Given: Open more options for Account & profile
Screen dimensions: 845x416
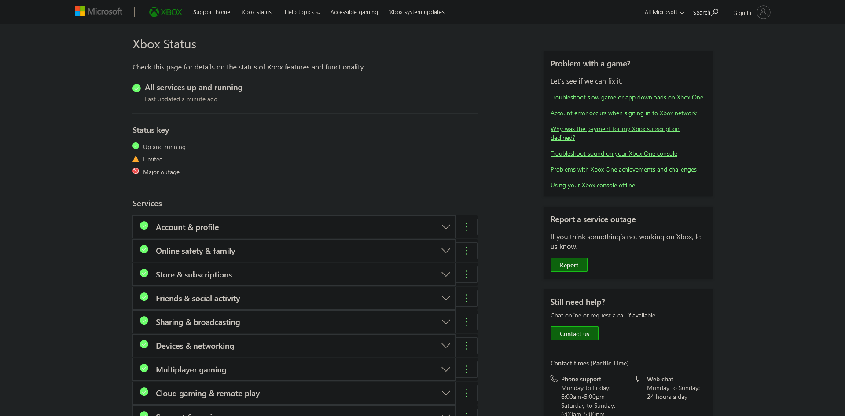Looking at the screenshot, I should pos(467,227).
